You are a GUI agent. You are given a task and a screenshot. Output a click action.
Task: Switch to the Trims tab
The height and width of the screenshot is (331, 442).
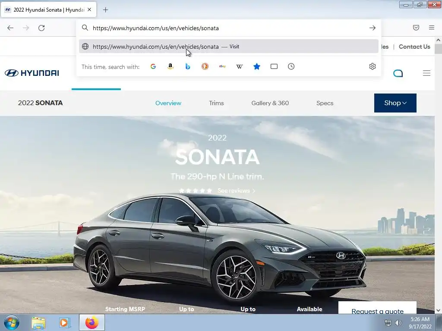pyautogui.click(x=216, y=103)
